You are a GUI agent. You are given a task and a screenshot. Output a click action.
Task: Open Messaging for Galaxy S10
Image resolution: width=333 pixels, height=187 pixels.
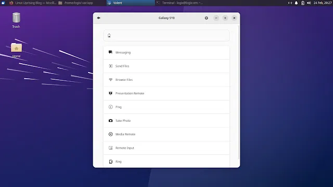[166, 52]
